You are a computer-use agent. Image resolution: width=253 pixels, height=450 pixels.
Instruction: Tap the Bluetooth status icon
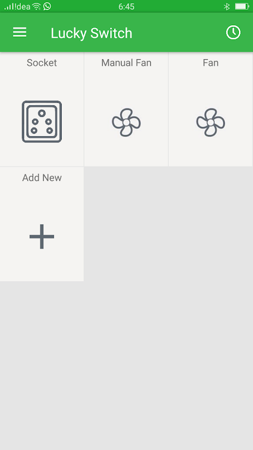[227, 6]
